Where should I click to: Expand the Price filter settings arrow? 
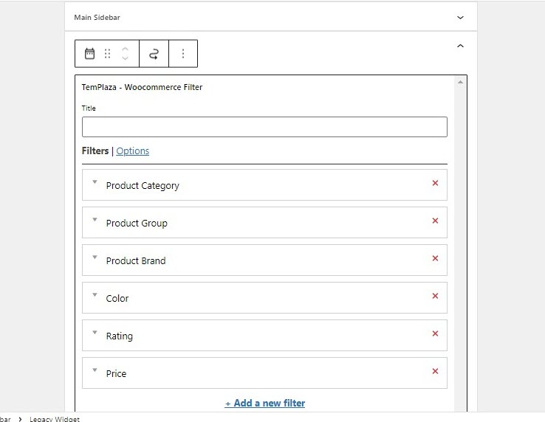pyautogui.click(x=95, y=370)
